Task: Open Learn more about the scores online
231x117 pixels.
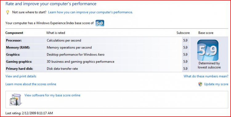Action: [x=31, y=84]
